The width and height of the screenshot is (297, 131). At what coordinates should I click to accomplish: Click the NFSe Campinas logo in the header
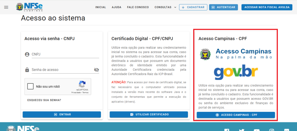(29, 7)
